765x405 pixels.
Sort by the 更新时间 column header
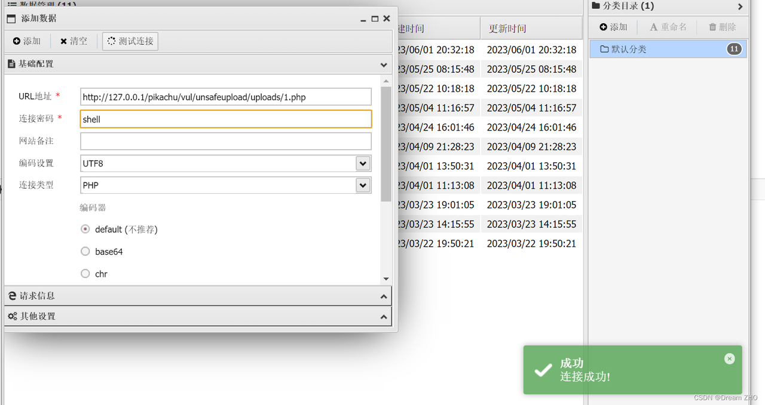tap(507, 29)
